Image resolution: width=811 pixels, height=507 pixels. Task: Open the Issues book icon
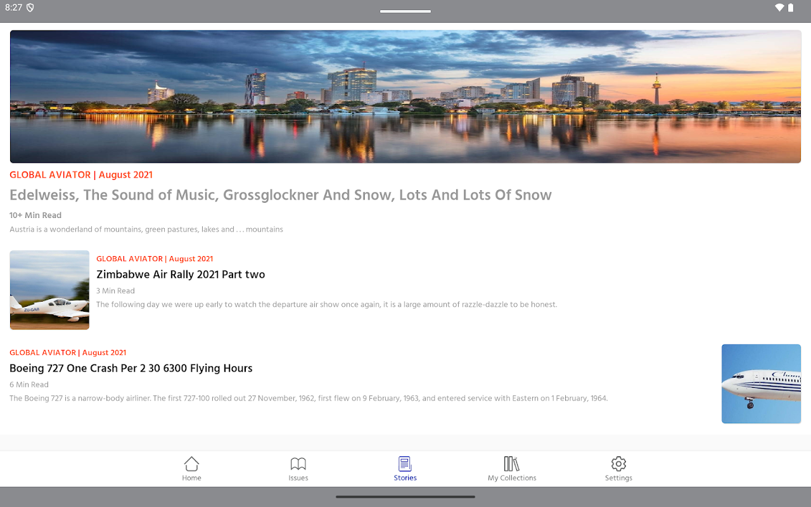pos(298,464)
